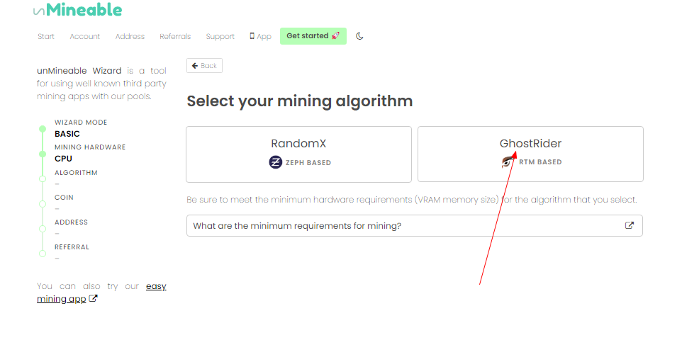Image resolution: width=699 pixels, height=357 pixels.
Task: Toggle dark mode moon icon
Action: (x=359, y=36)
